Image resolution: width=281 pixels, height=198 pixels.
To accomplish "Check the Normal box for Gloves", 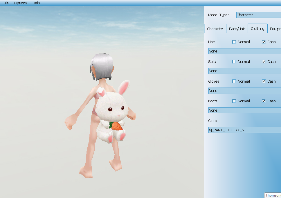I will point(234,81).
